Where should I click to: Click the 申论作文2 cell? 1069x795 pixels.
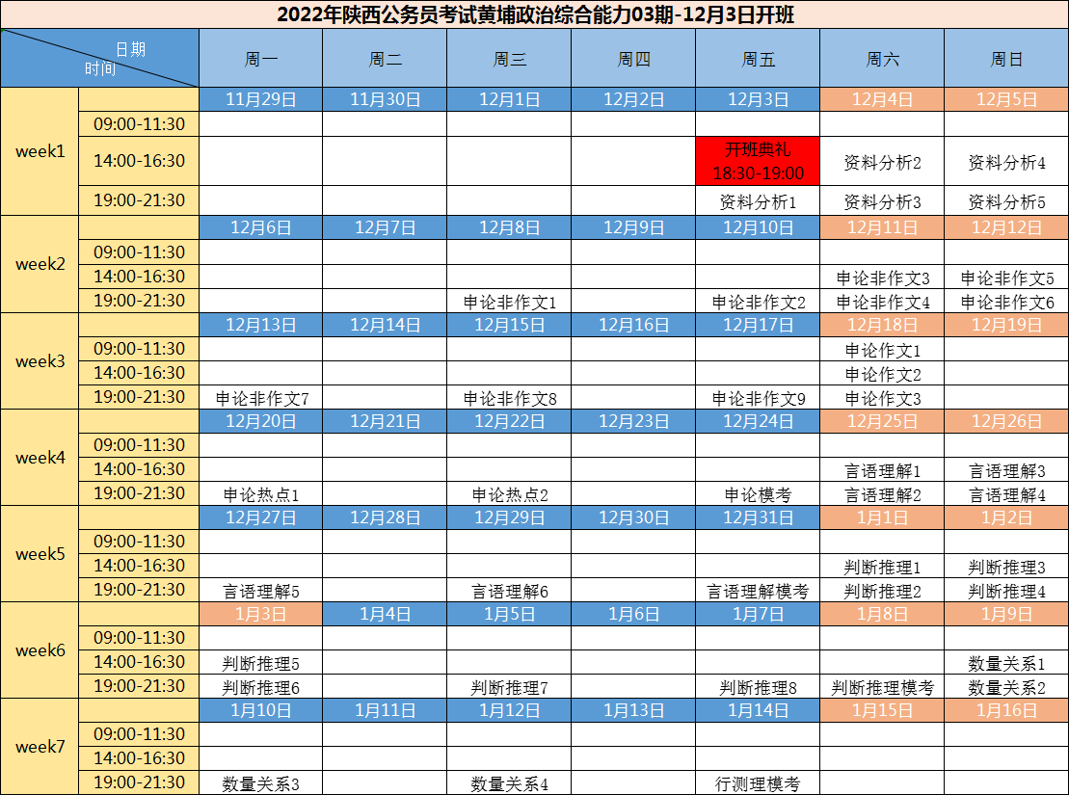point(882,374)
